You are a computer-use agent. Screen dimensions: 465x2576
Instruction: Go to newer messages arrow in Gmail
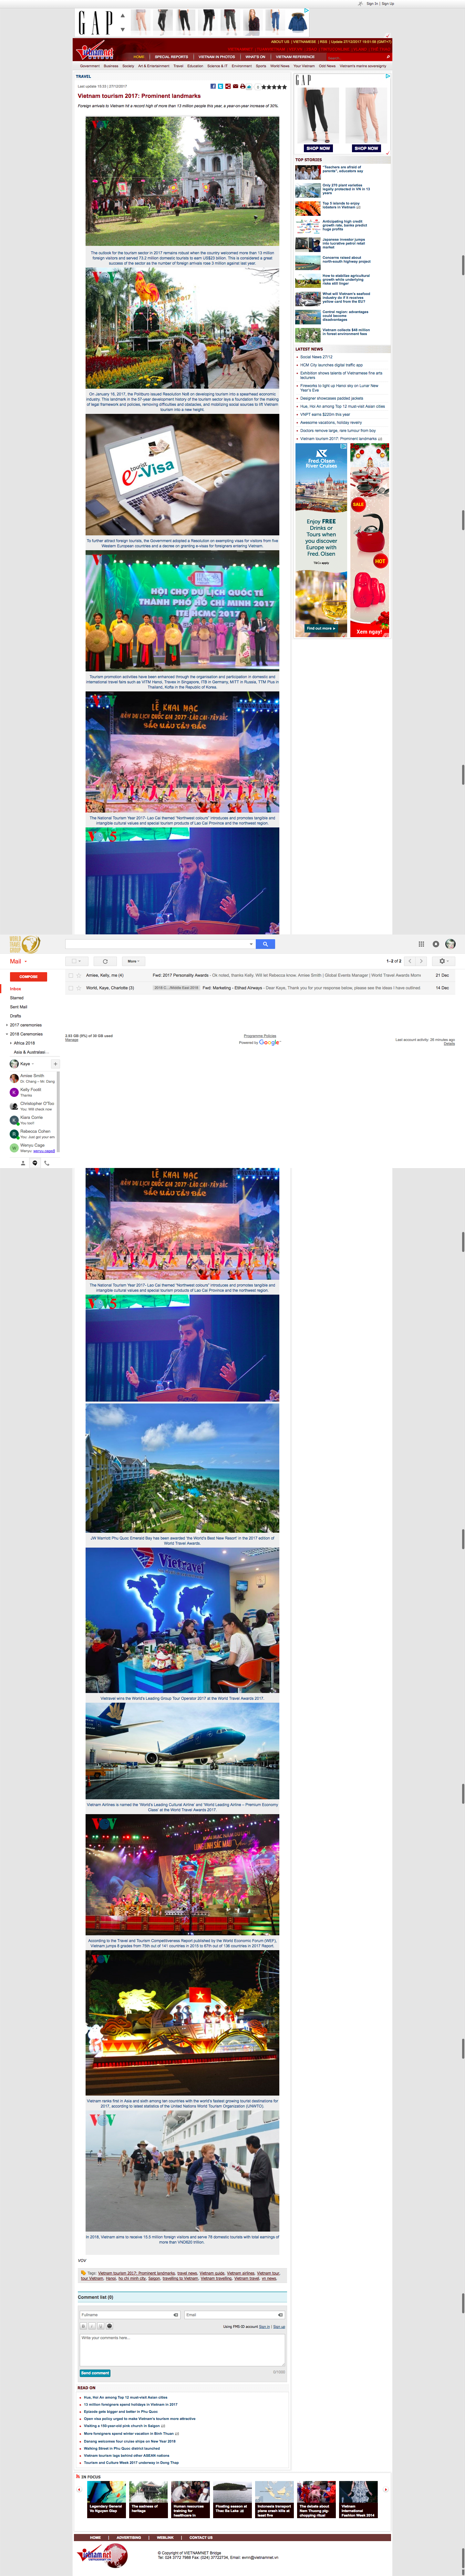coord(410,961)
